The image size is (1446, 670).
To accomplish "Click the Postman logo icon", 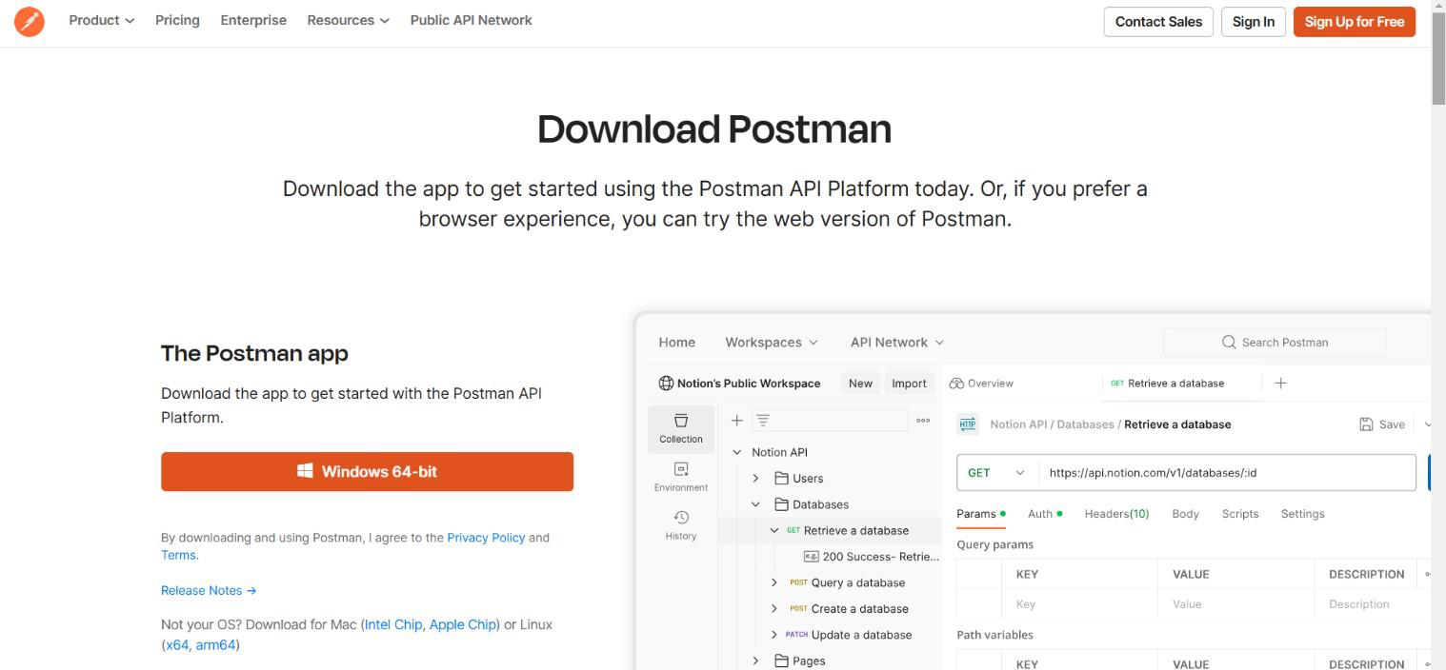I will point(30,21).
